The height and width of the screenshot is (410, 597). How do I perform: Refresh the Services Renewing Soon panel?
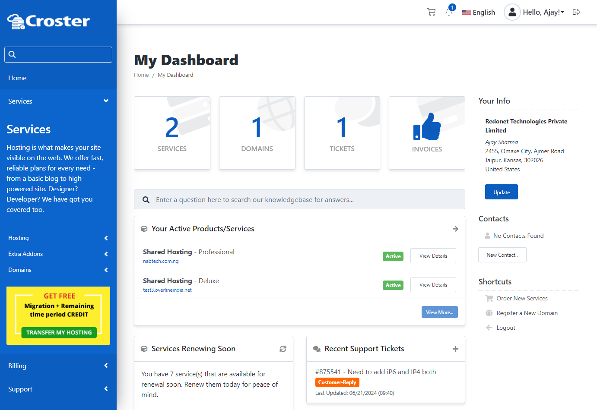283,349
